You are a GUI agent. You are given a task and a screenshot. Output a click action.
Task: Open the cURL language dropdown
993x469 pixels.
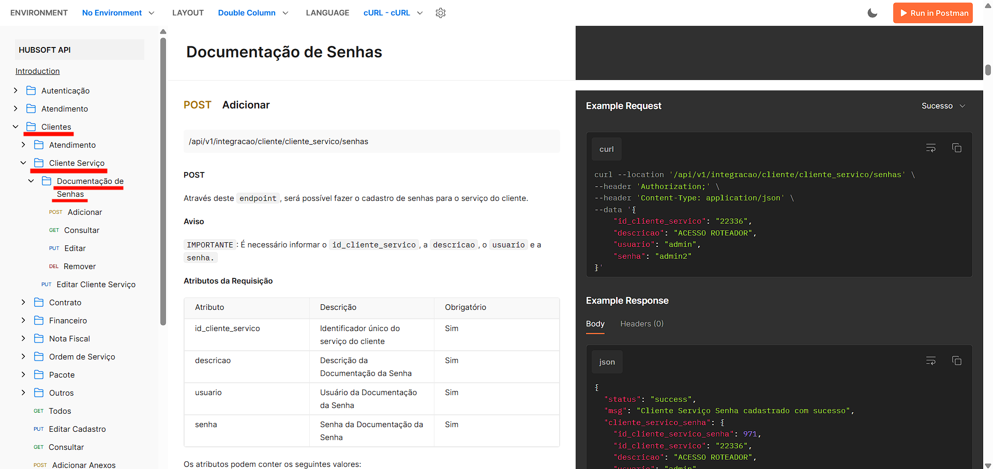point(393,13)
